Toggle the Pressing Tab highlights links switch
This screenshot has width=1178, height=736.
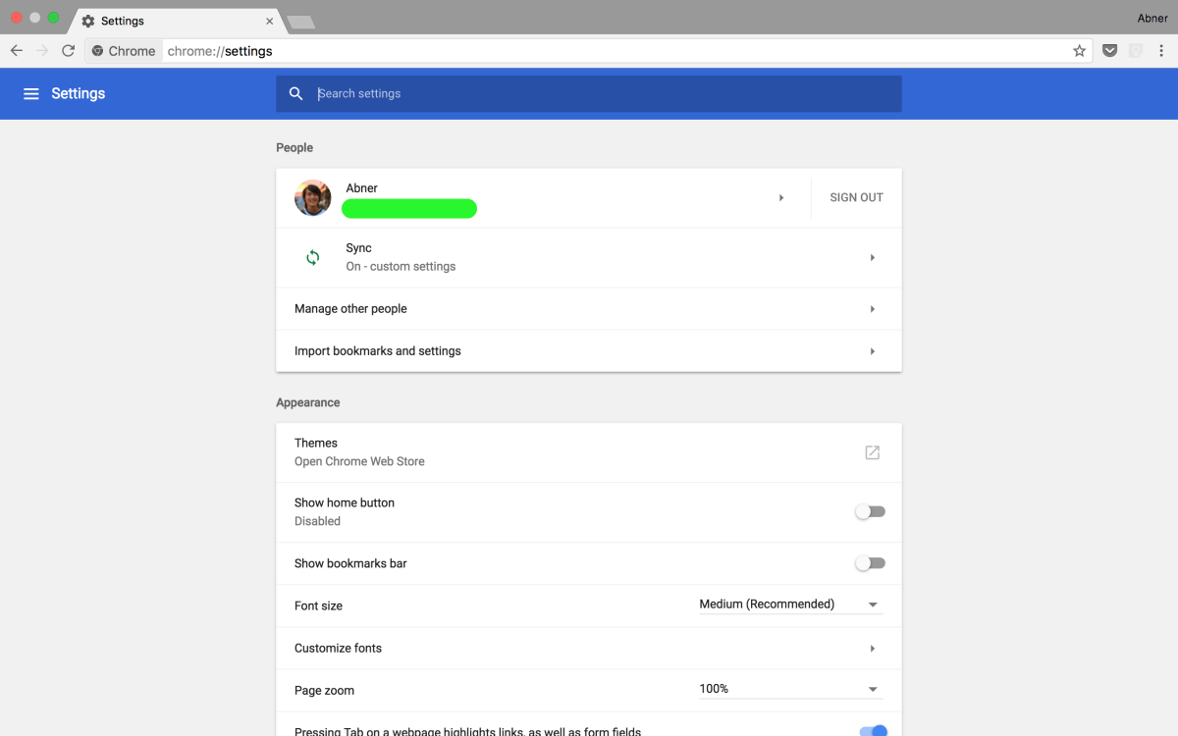pos(872,731)
